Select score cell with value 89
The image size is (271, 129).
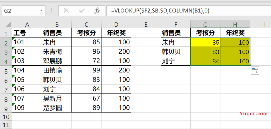(x=86, y=107)
